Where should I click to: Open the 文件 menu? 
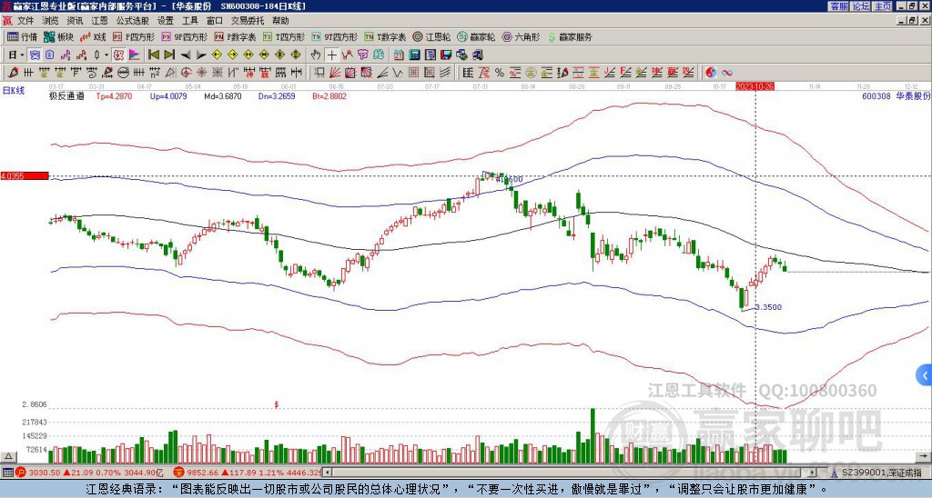tap(25, 21)
